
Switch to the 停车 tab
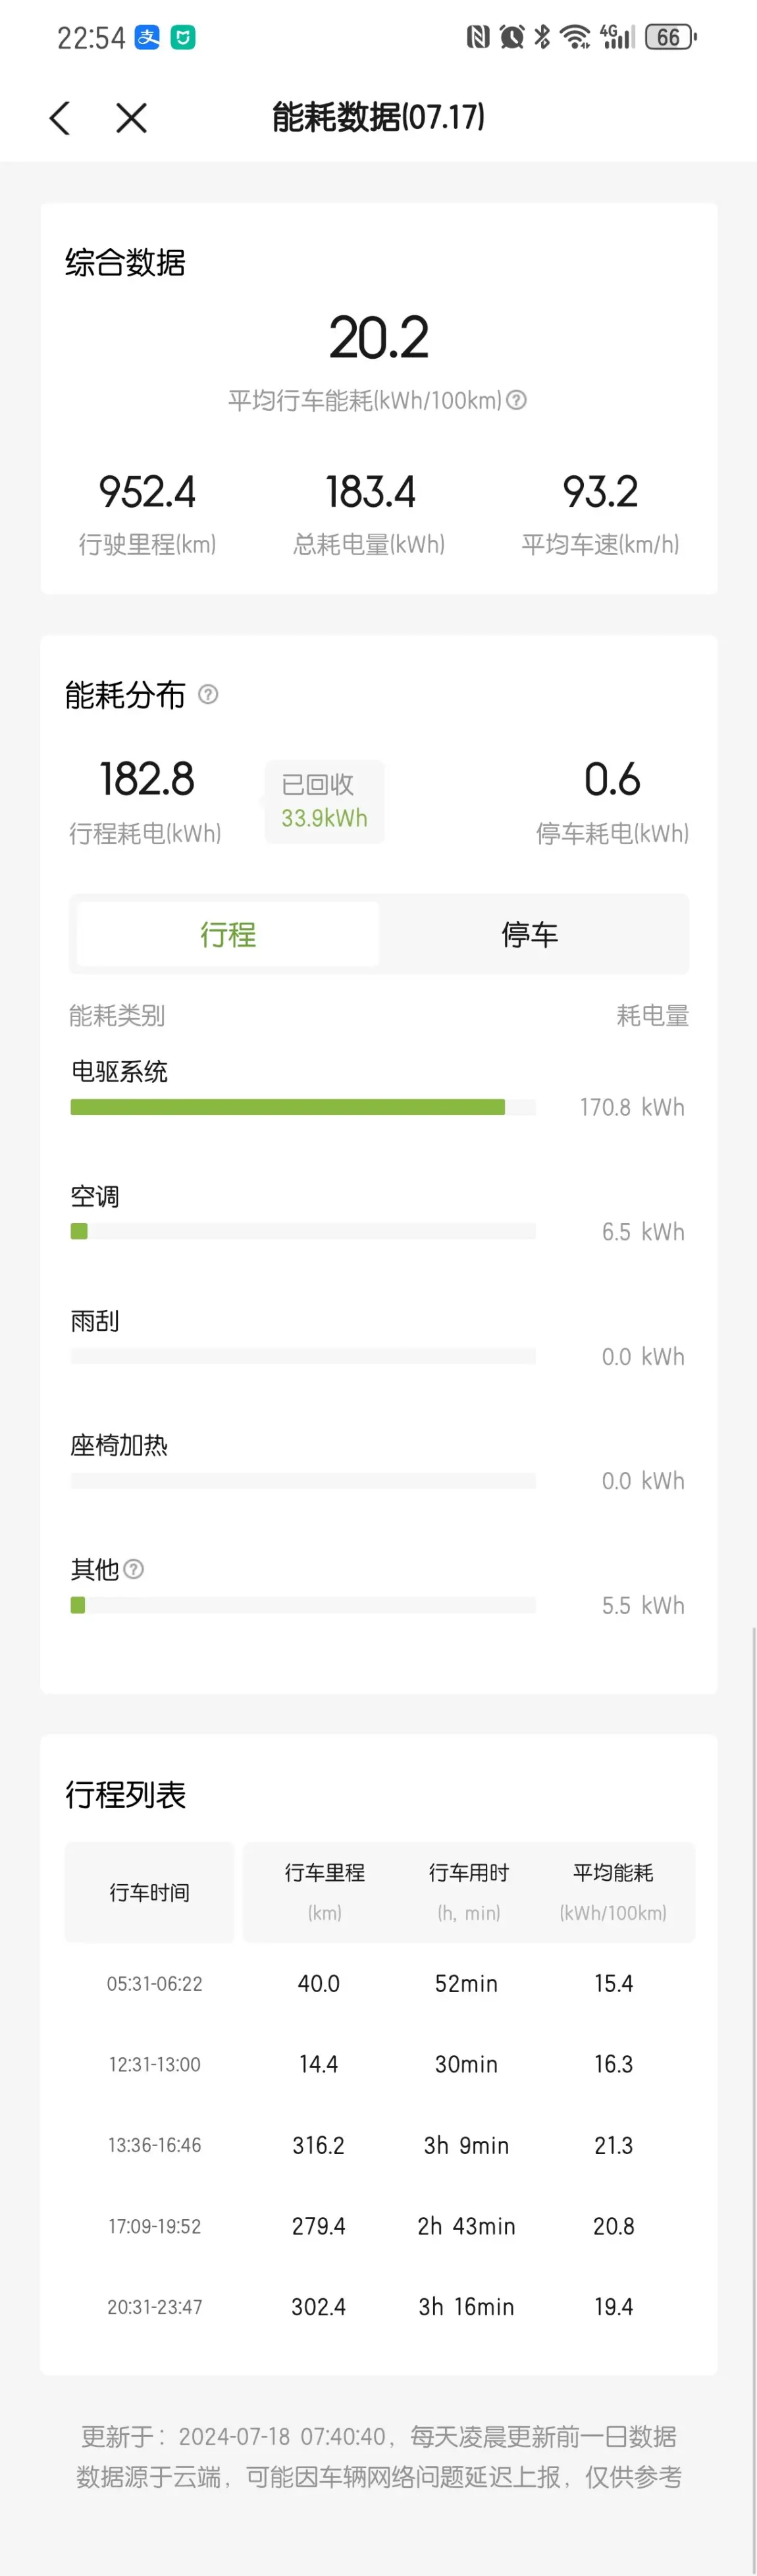click(530, 934)
